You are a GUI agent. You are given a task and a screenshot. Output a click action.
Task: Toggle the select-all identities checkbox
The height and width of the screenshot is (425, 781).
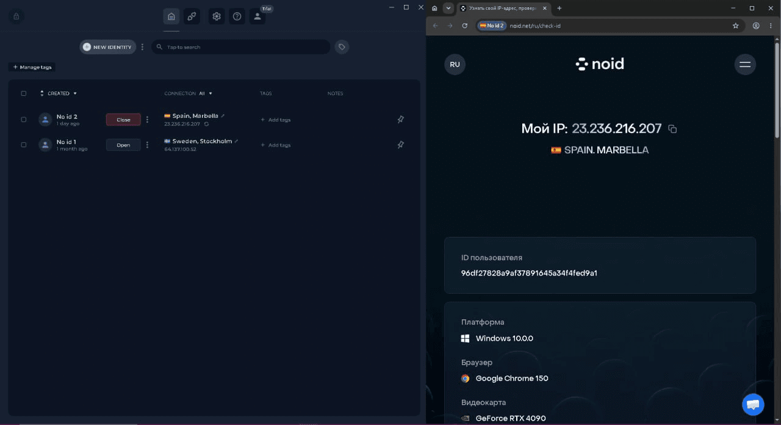point(24,93)
